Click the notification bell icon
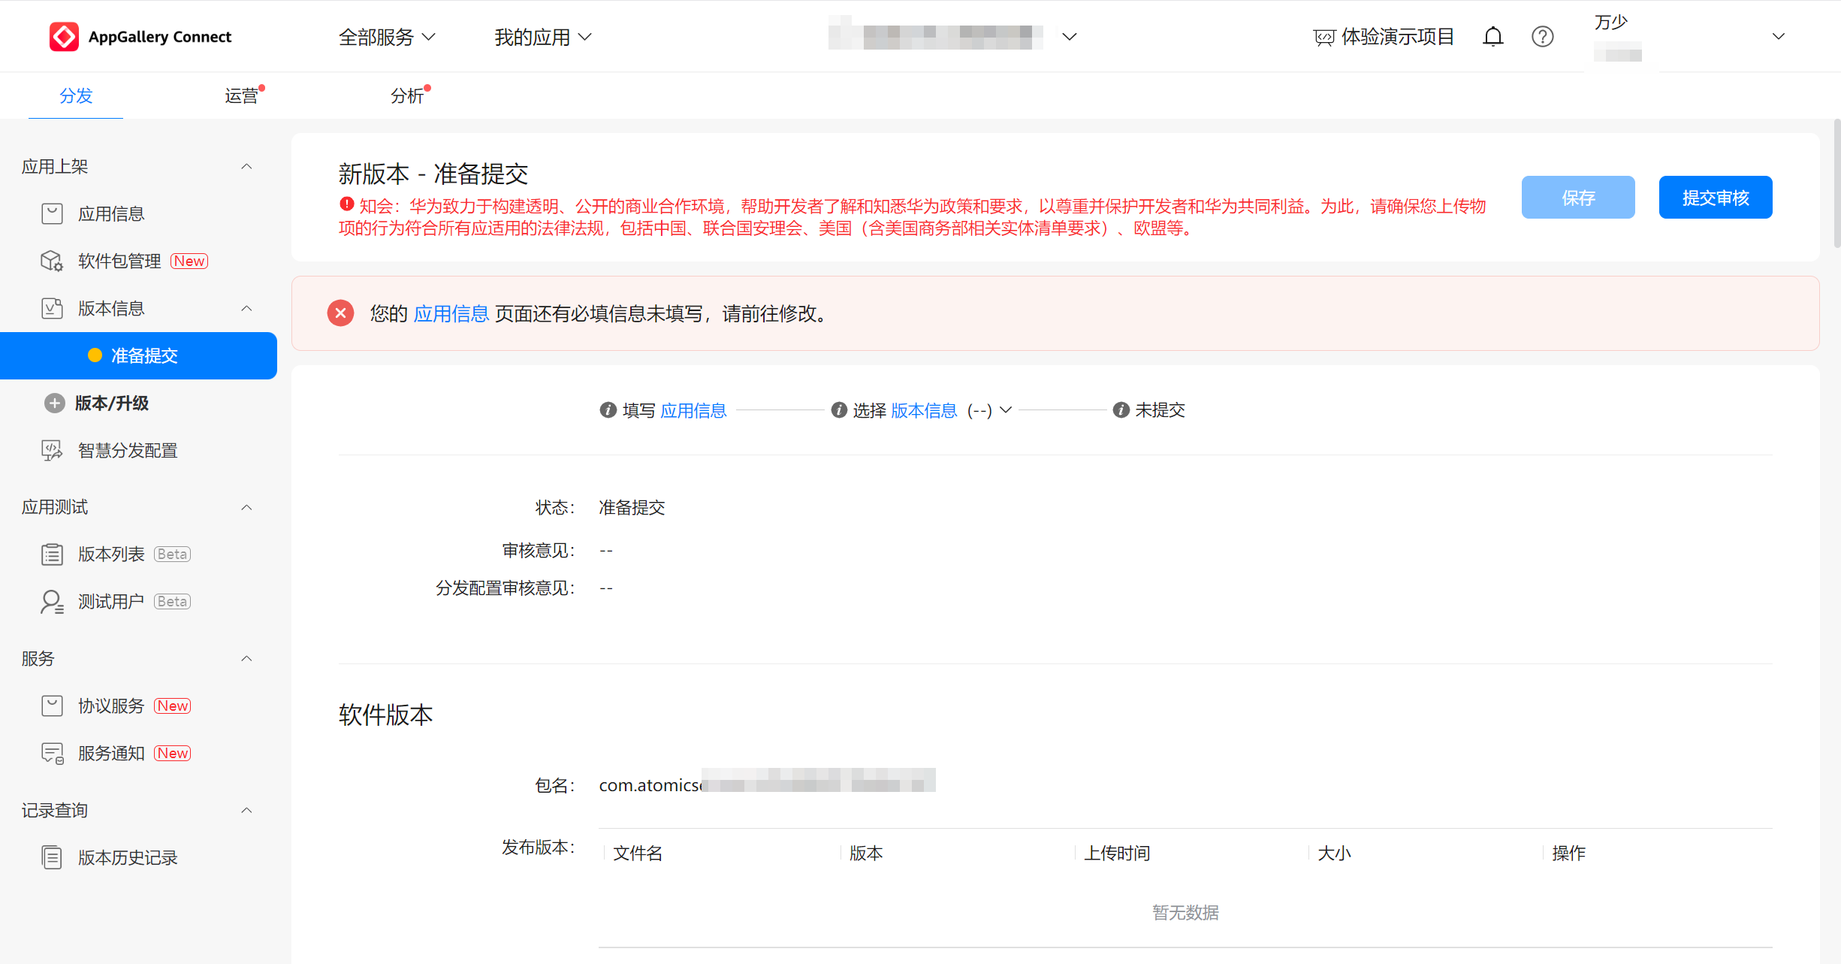This screenshot has height=964, width=1841. [1492, 37]
